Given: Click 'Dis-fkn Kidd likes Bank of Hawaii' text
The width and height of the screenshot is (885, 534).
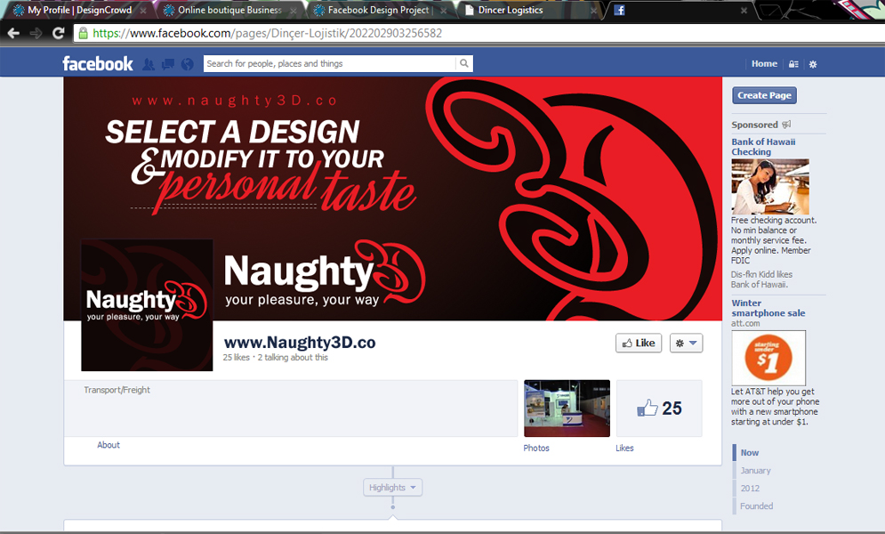Looking at the screenshot, I should click(x=761, y=279).
